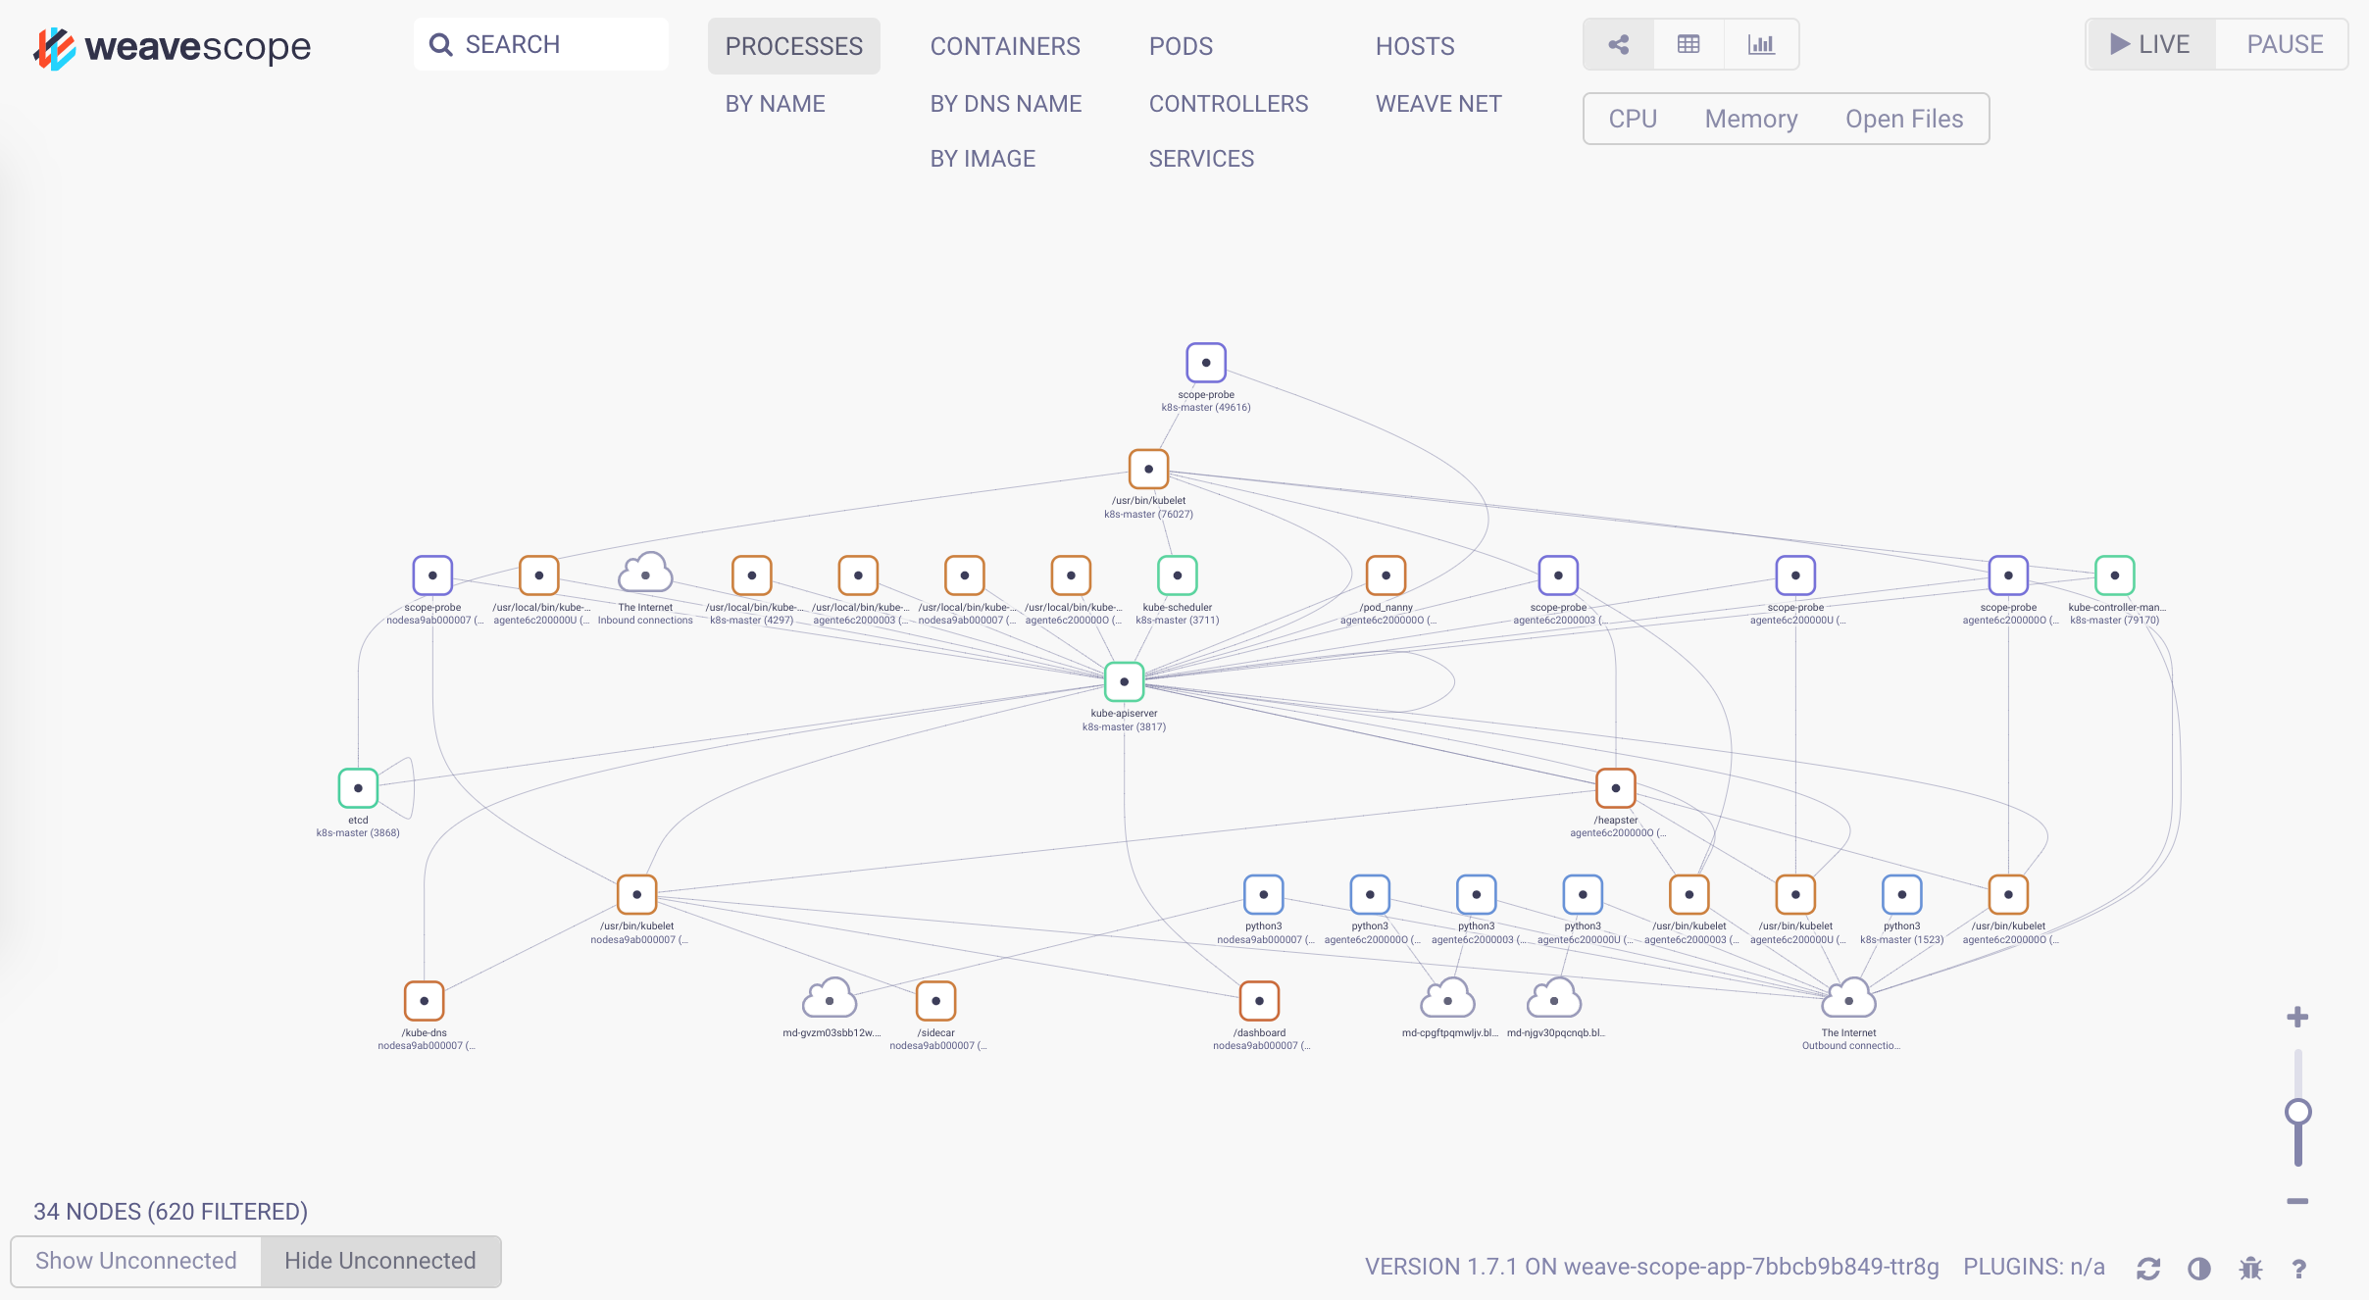The width and height of the screenshot is (2369, 1300).
Task: Select the CPU metric
Action: tap(1633, 119)
